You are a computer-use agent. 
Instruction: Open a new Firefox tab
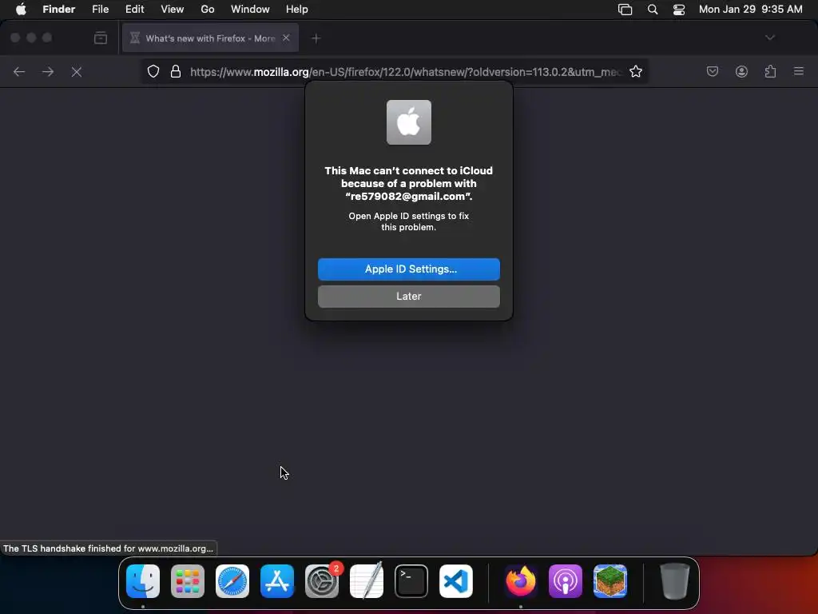pyautogui.click(x=316, y=38)
